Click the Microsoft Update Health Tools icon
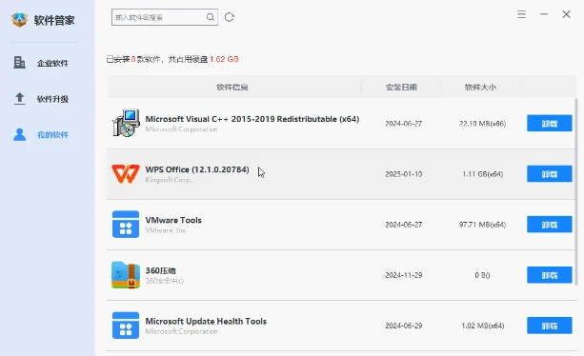Viewport: 584px width, 356px height. [x=126, y=326]
